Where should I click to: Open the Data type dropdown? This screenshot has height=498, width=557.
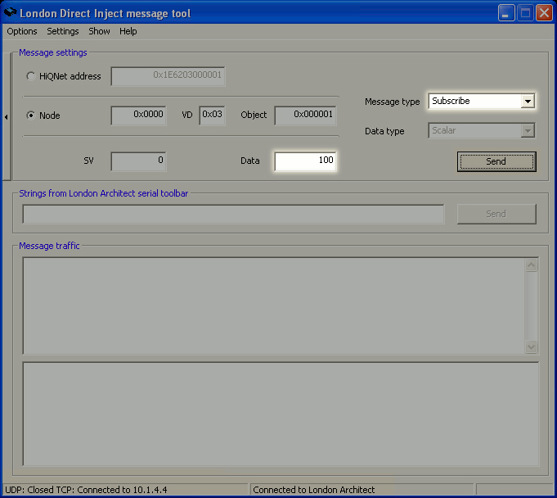coord(528,131)
